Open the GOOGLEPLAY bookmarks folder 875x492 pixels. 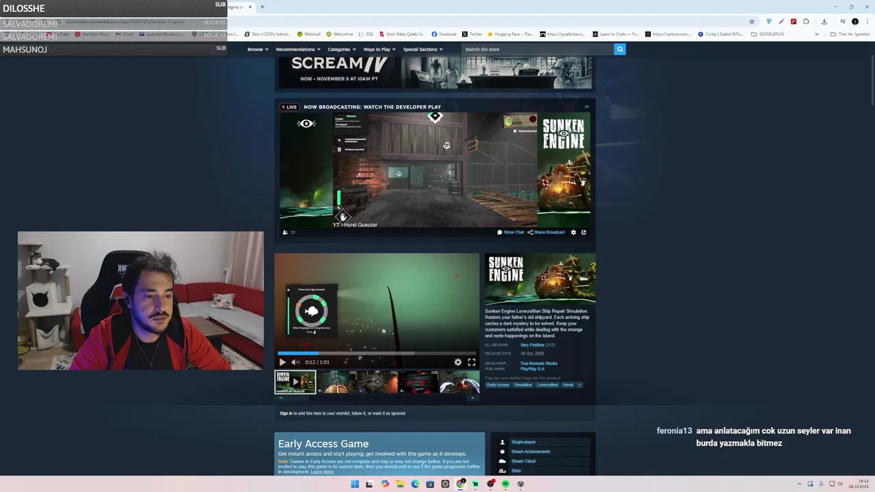768,34
